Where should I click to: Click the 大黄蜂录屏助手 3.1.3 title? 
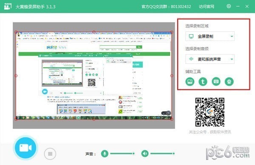coord(35,7)
